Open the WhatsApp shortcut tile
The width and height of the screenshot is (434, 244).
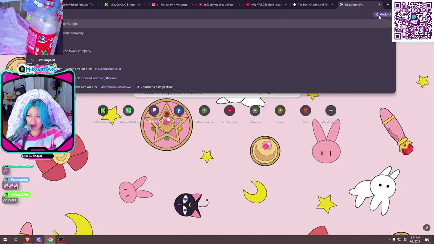128,110
